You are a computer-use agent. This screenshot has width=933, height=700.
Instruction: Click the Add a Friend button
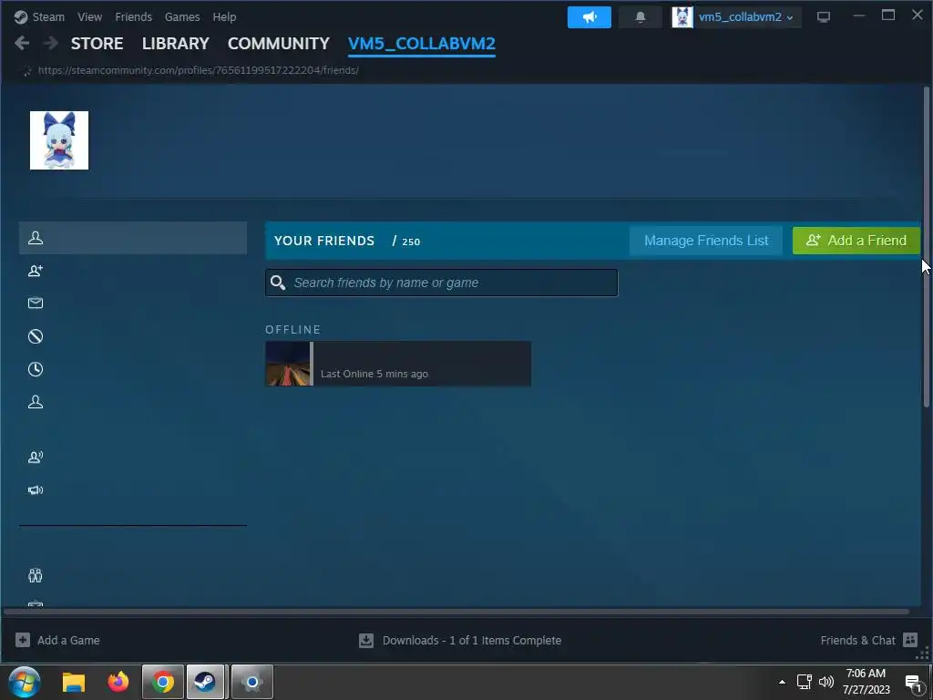856,241
